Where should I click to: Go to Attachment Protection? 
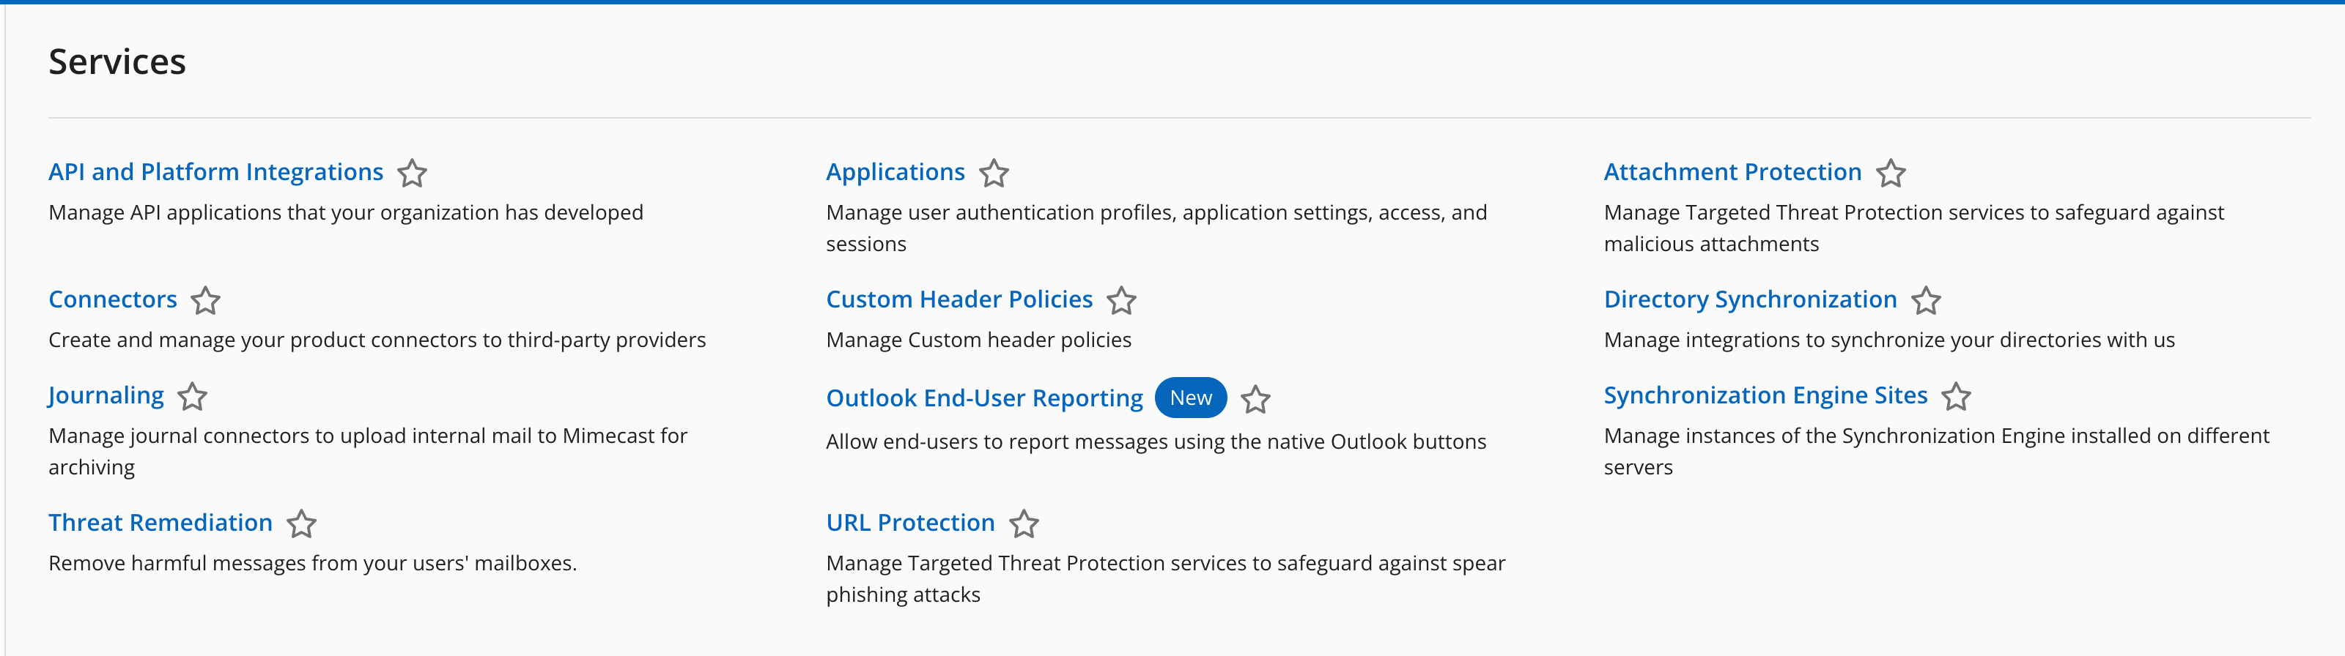[x=1732, y=172]
